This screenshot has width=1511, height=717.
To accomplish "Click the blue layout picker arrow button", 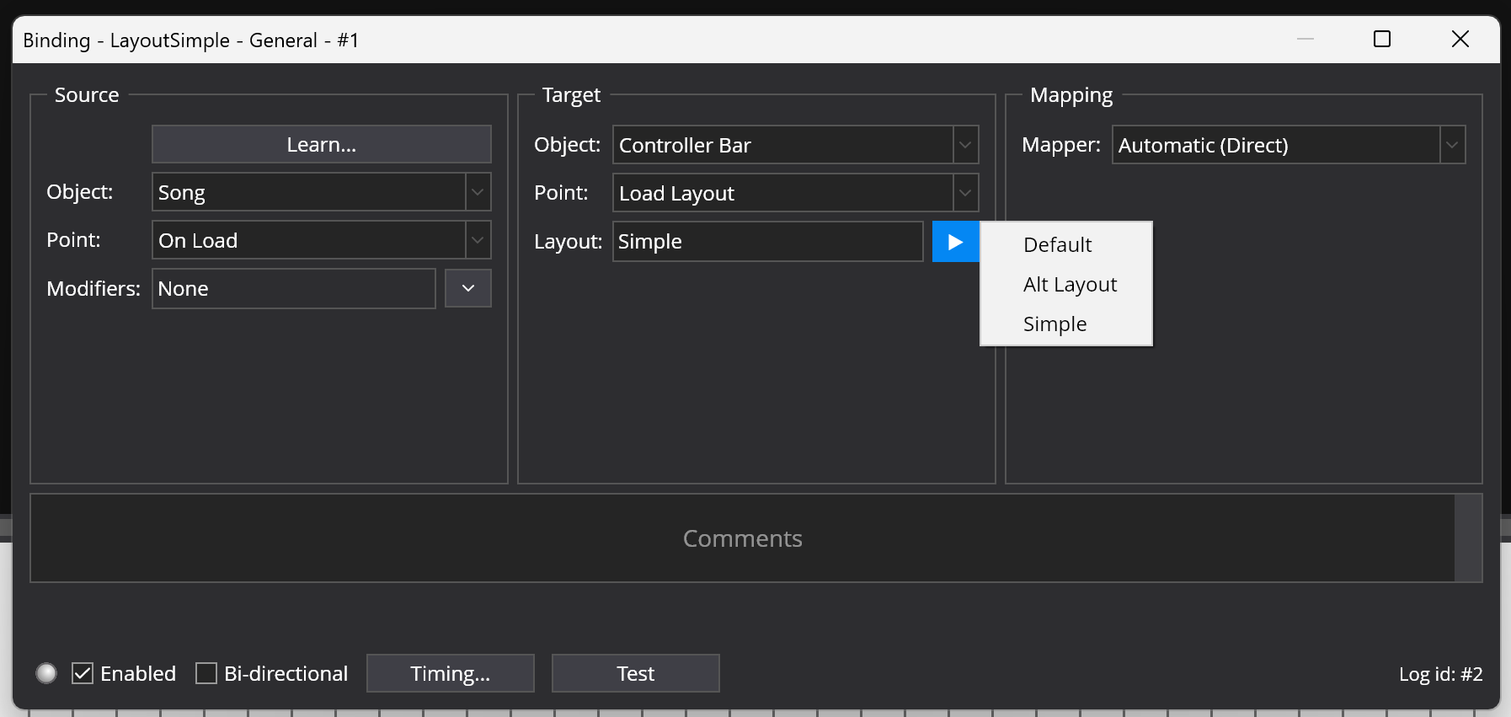I will 955,242.
